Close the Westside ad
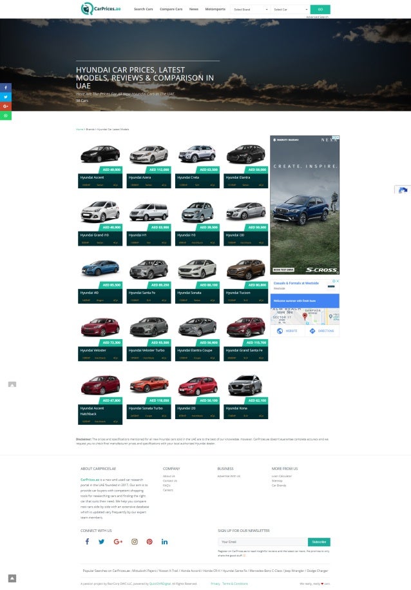The width and height of the screenshot is (411, 590). pyautogui.click(x=338, y=281)
